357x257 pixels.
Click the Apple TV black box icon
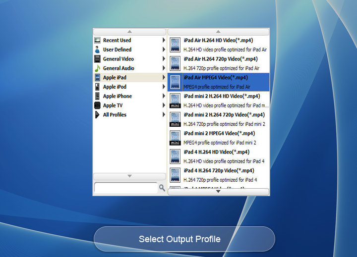tap(97, 105)
